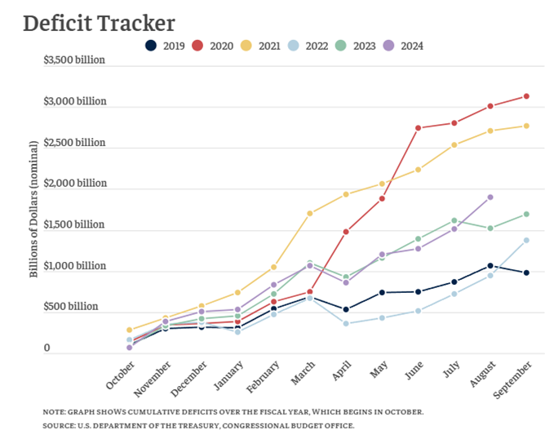
Task: Click the 2020 red data point for June
Action: pos(419,128)
